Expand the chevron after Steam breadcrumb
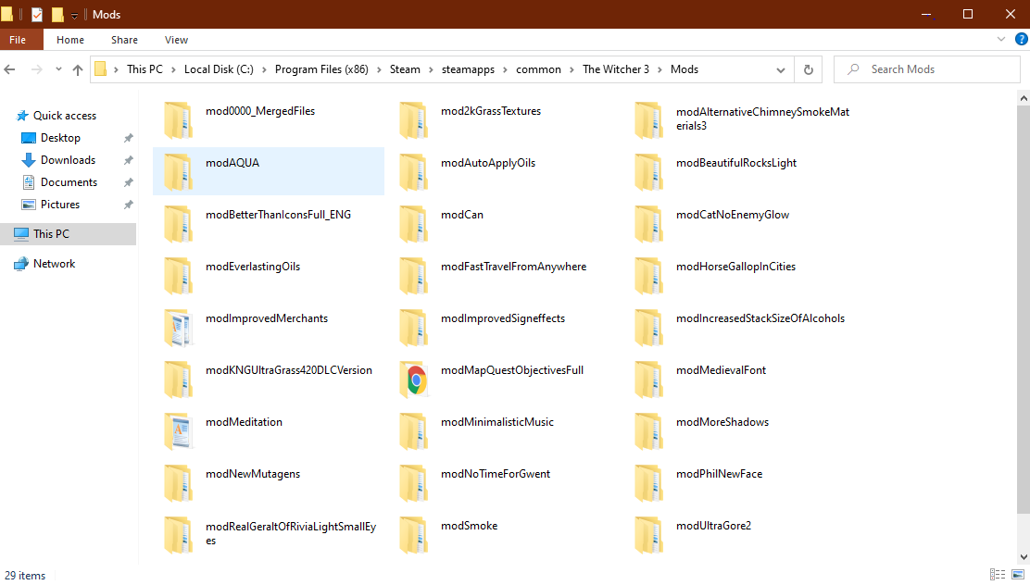Screen dimensions: 1030x585 431,69
